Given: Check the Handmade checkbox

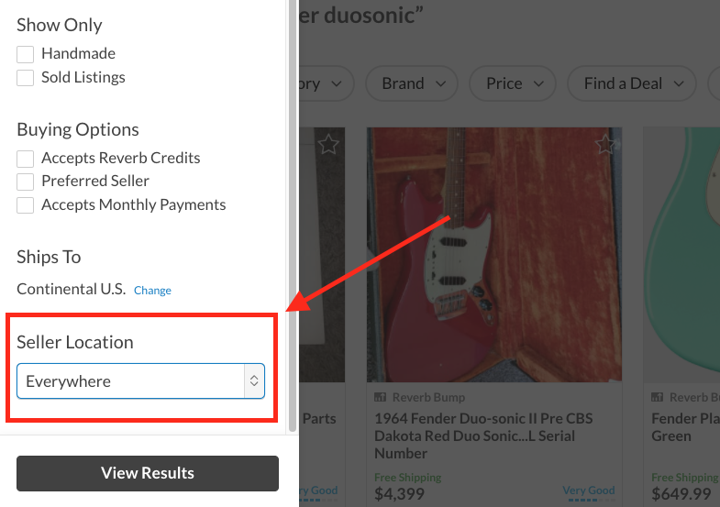Looking at the screenshot, I should pyautogui.click(x=26, y=54).
